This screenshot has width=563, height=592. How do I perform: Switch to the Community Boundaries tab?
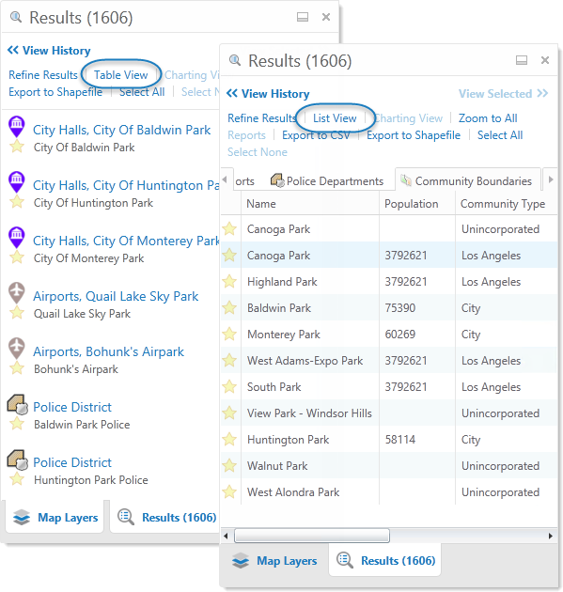point(468,180)
